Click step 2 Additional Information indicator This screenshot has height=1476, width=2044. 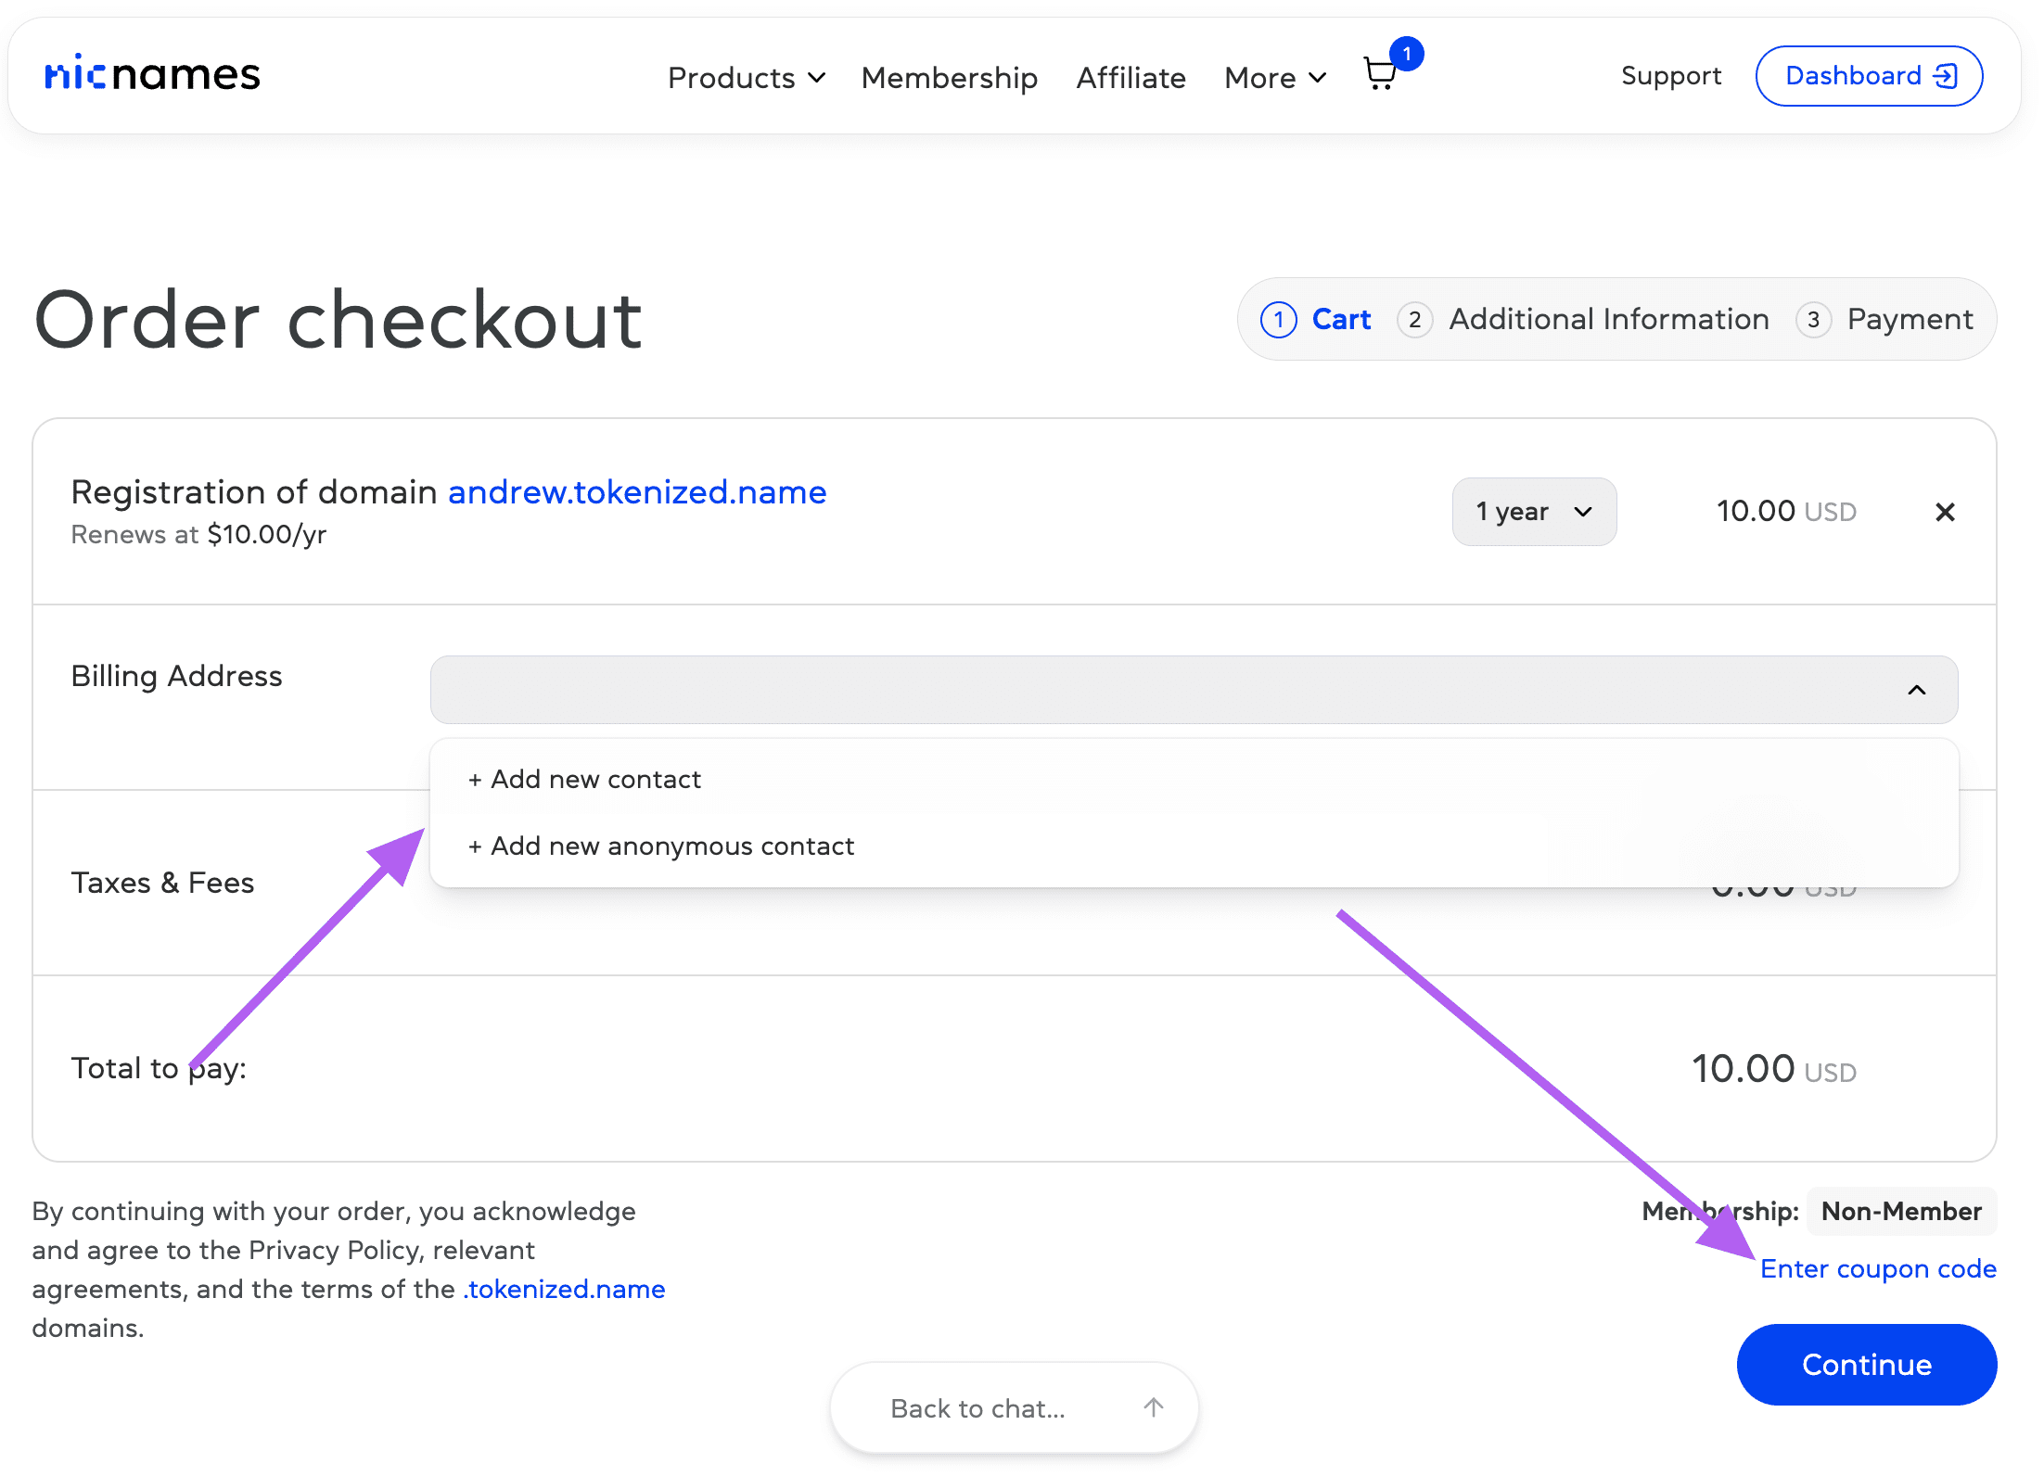(x=1414, y=320)
